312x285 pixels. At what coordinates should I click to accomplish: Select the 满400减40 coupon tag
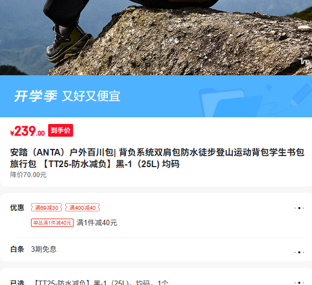tap(82, 208)
